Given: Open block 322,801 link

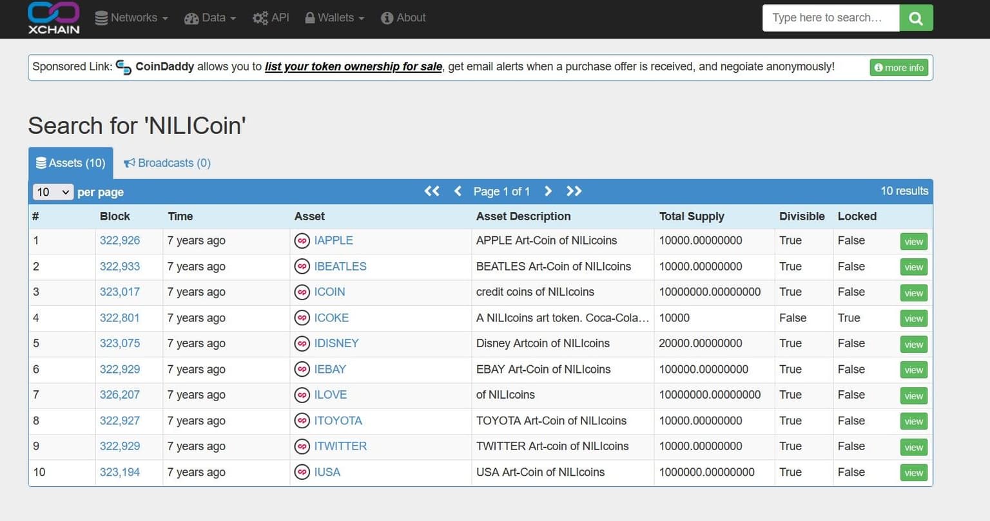Looking at the screenshot, I should 120,318.
